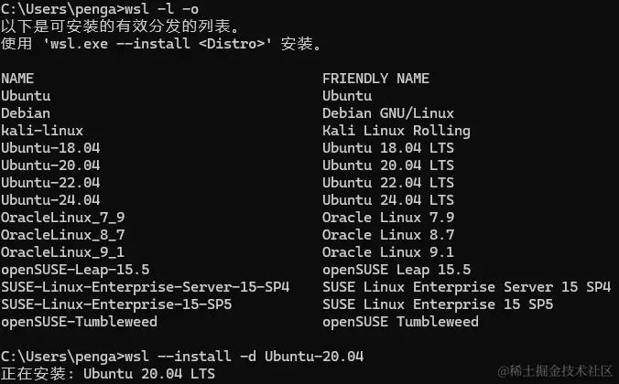Select Ubuntu-18.04 in the NAME column
This screenshot has width=619, height=384.
tap(50, 148)
